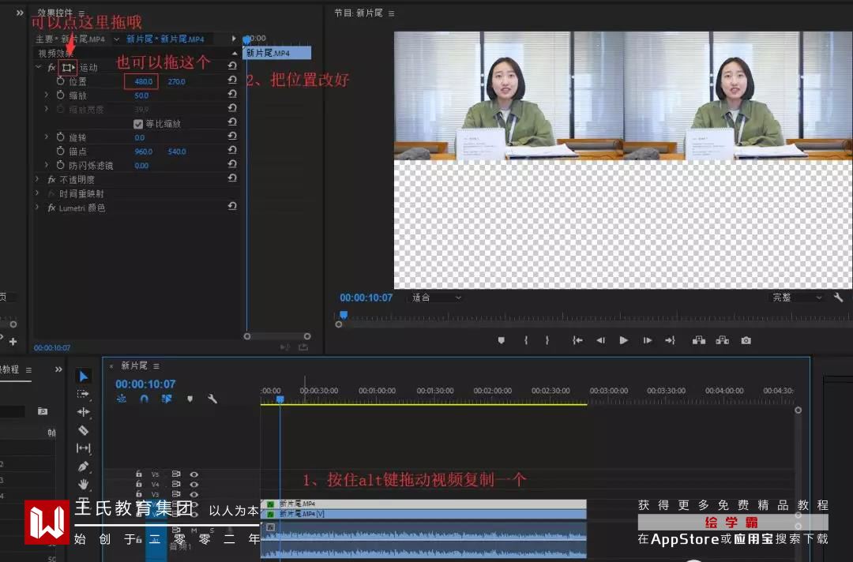Toggle V3 track output eye
This screenshot has height=562, width=853.
point(194,494)
